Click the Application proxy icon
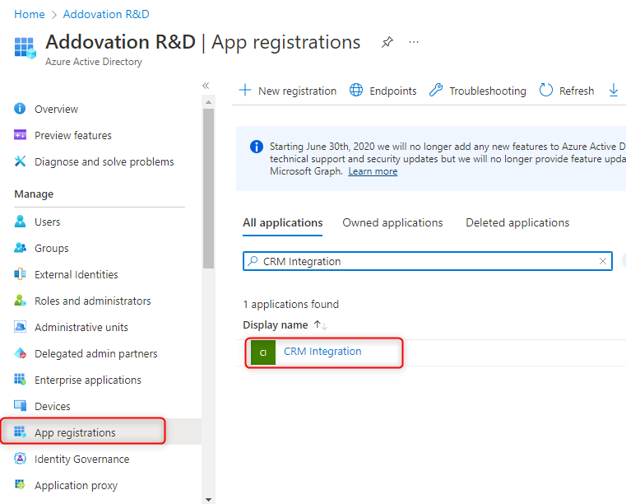 20,485
